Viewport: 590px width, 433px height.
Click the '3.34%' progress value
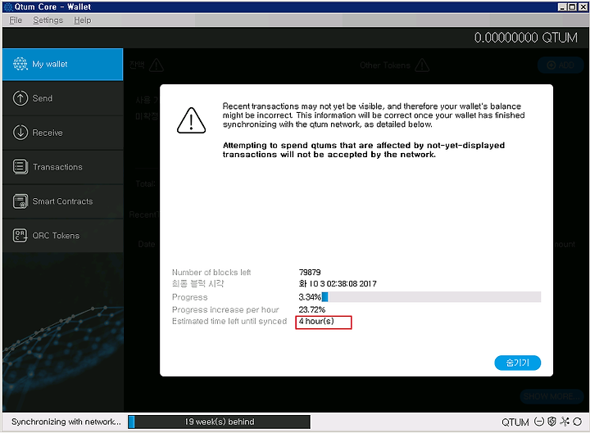(310, 297)
